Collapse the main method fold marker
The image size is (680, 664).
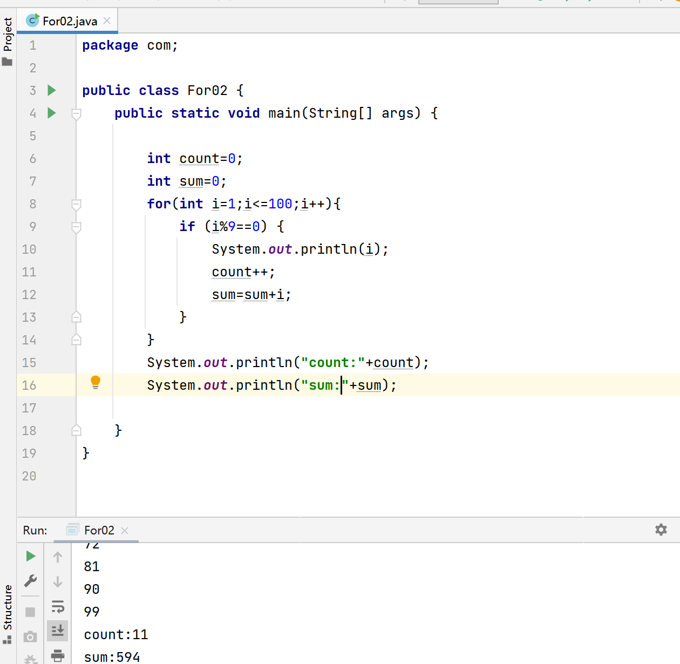pos(77,114)
